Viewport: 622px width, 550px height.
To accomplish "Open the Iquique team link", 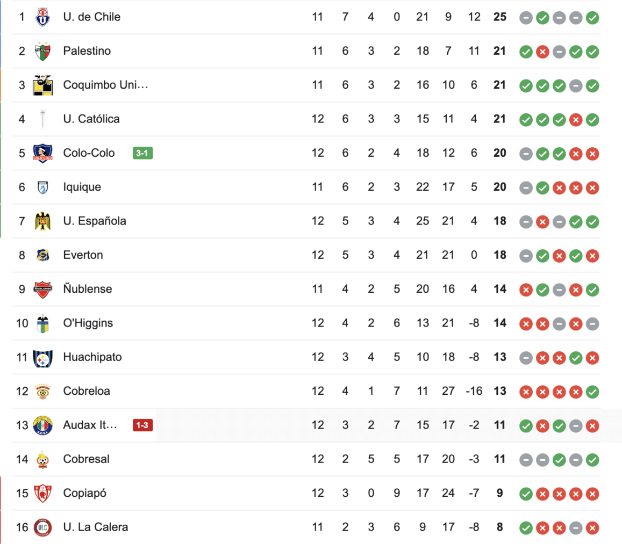I will click(82, 187).
